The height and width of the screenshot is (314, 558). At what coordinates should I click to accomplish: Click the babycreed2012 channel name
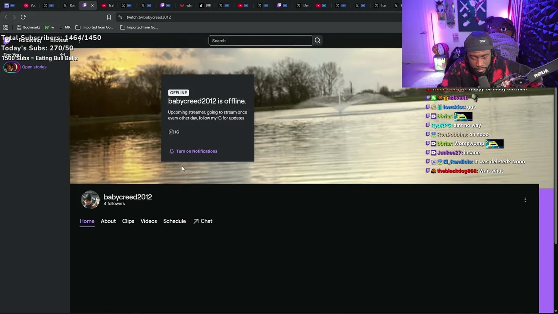(128, 197)
